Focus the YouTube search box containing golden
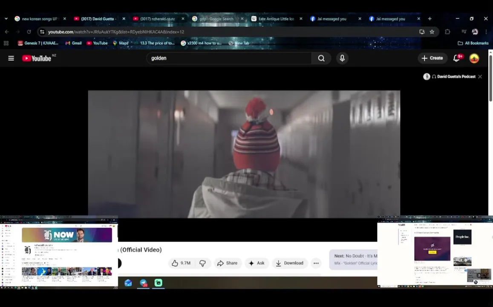 (x=228, y=58)
